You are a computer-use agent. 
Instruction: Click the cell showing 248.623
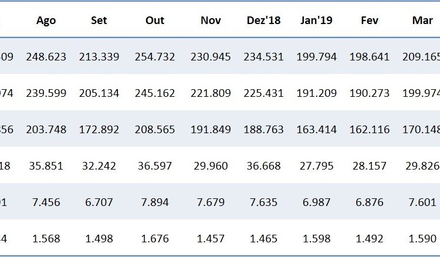pos(47,57)
